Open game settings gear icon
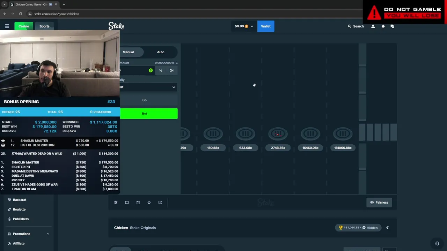 tap(116, 203)
